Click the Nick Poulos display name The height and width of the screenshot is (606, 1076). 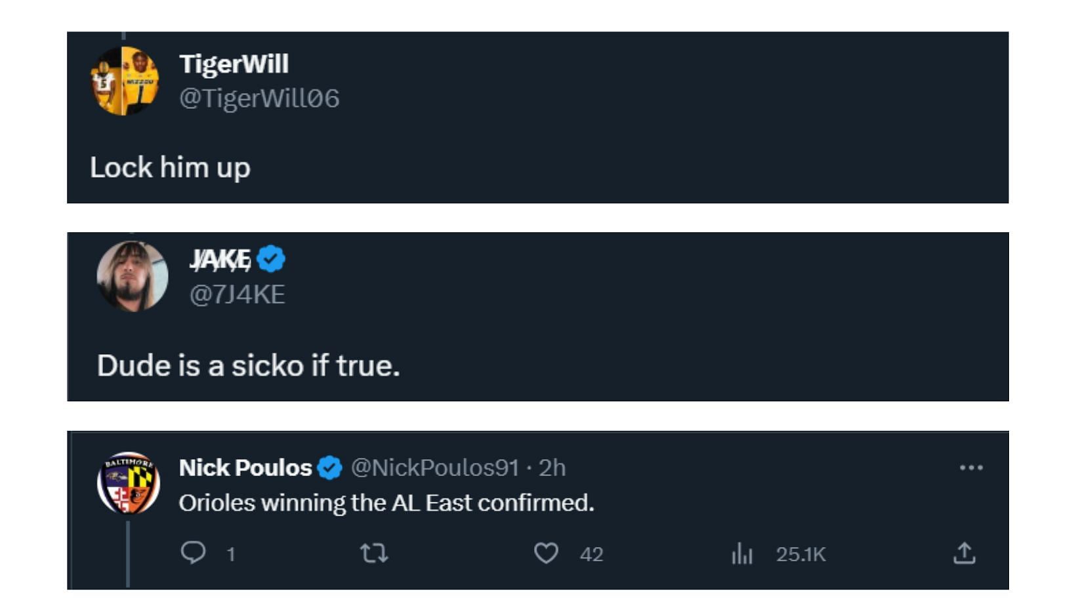click(245, 468)
